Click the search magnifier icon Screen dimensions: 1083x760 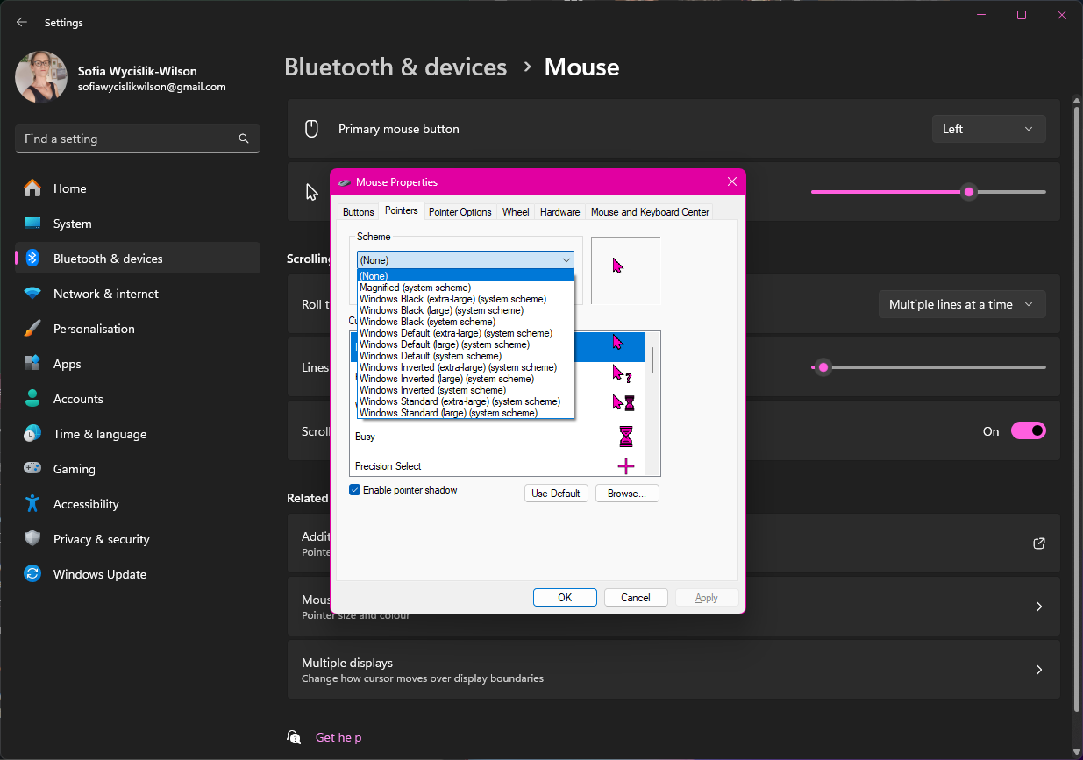tap(244, 139)
